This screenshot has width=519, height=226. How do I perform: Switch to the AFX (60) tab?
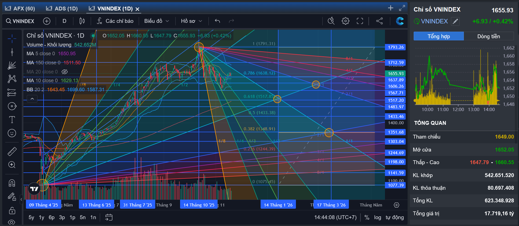tap(20, 9)
